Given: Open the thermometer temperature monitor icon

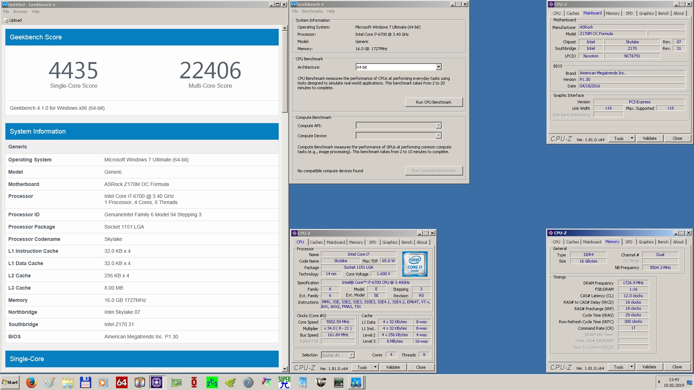Looking at the screenshot, I should [140, 382].
